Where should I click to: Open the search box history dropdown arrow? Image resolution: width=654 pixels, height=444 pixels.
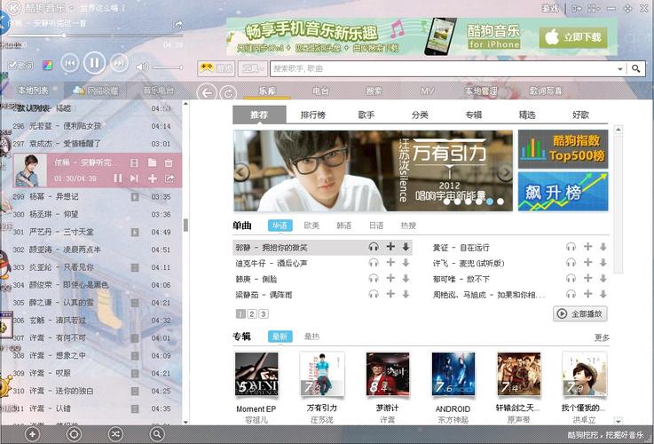[619, 68]
